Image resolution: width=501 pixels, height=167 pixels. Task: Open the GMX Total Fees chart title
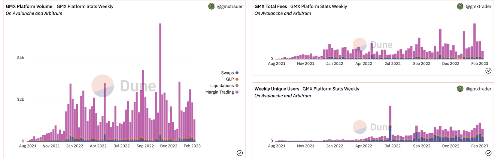tap(271, 6)
